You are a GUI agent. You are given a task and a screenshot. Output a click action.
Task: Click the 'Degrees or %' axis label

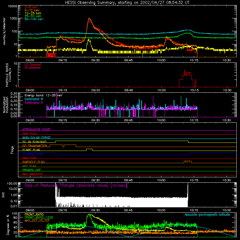[x=8, y=225]
